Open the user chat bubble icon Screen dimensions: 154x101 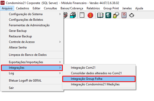click(x=116, y=15)
